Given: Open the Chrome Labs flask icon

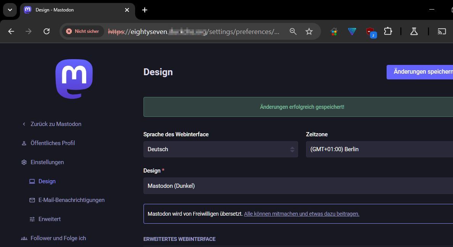Looking at the screenshot, I should (414, 31).
